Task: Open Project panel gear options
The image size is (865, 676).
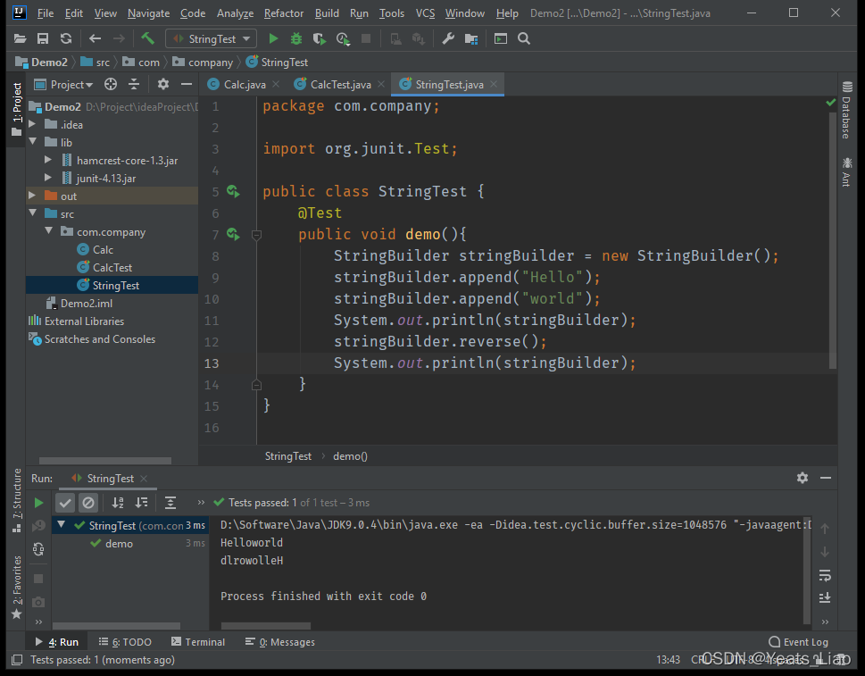Action: pyautogui.click(x=163, y=85)
